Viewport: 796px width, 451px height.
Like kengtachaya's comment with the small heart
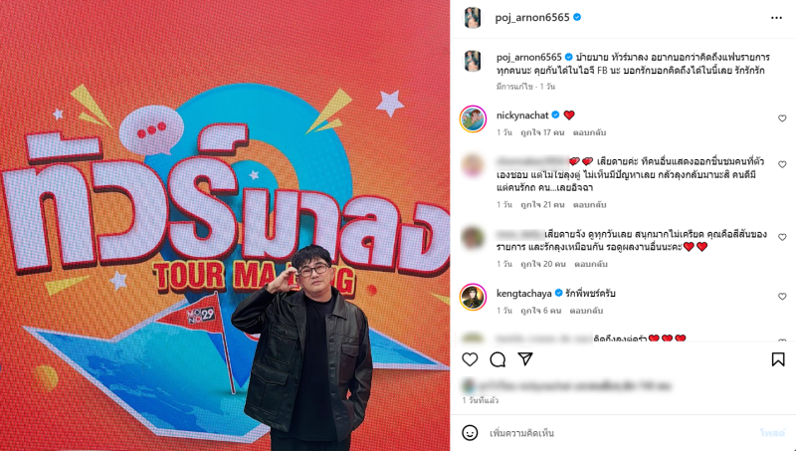(782, 297)
